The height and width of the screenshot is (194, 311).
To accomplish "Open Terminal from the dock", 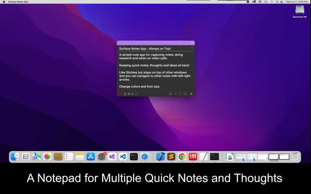I will (134, 157).
